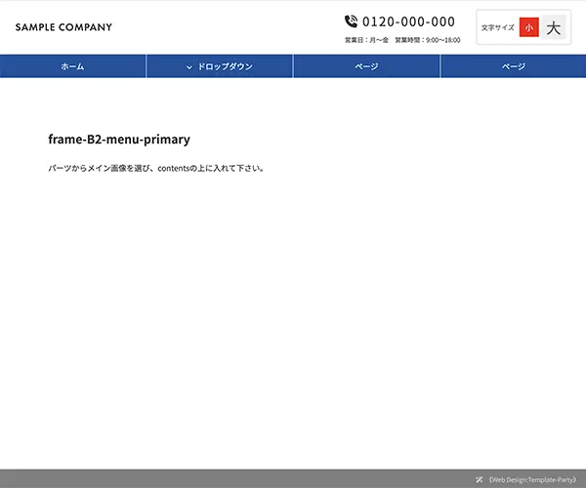Switch text size to small (小)
This screenshot has height=488, width=586.
[528, 28]
